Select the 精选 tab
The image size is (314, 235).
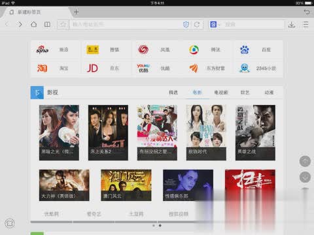tap(173, 93)
